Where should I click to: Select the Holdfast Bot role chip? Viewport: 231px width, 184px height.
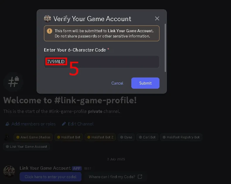click(x=69, y=137)
